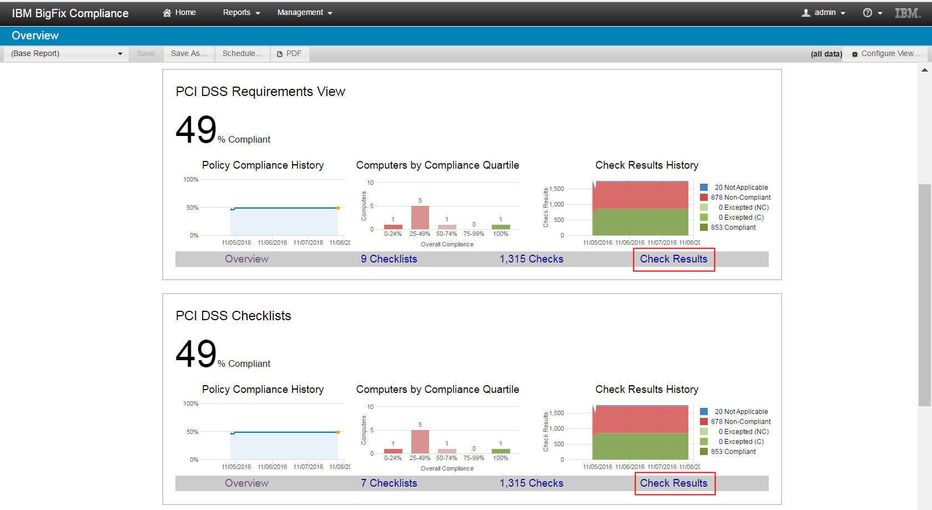The width and height of the screenshot is (932, 510).
Task: Click the green Compliant legend swatch in Checklists panel
Action: pyautogui.click(x=704, y=452)
